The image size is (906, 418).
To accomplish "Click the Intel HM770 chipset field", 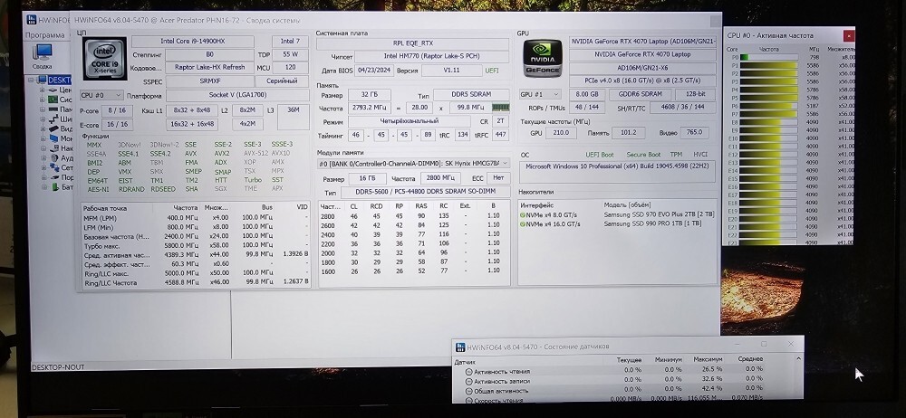I will click(x=431, y=57).
